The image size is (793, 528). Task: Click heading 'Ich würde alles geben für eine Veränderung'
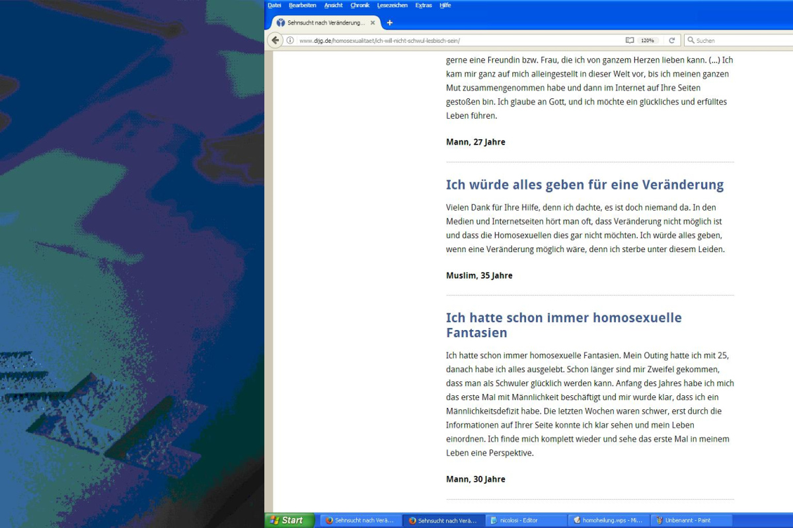point(585,185)
